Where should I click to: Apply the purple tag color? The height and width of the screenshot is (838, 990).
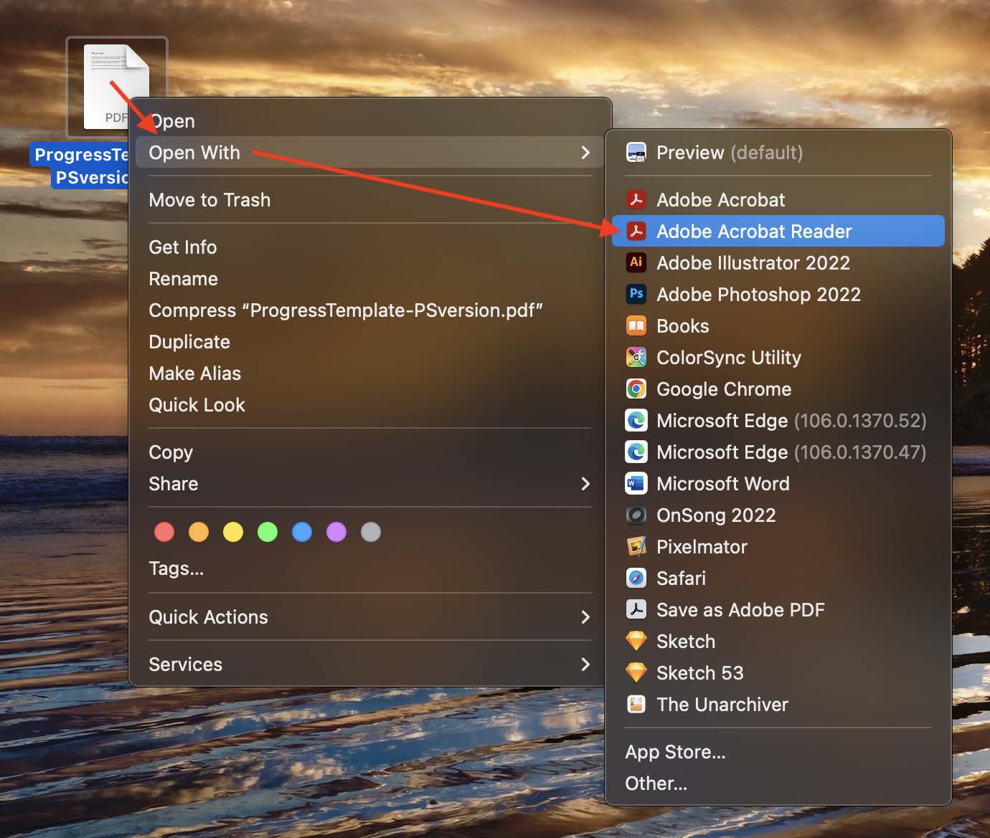pos(336,532)
